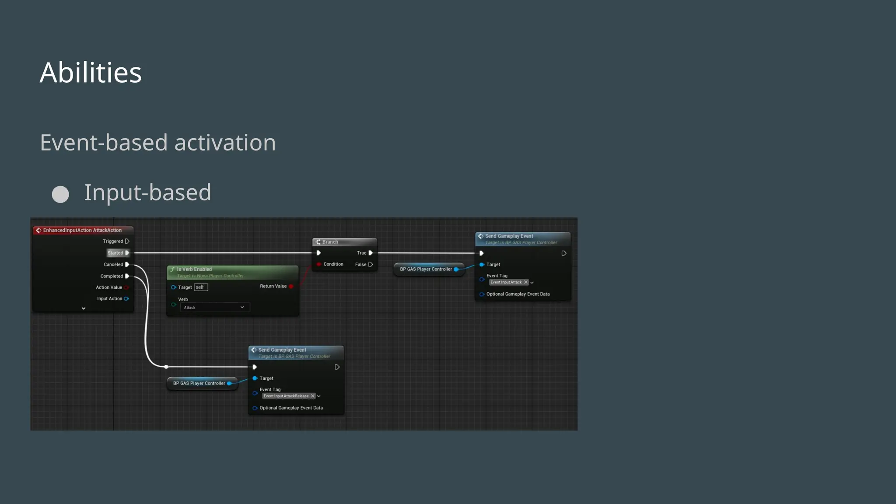Open the dropdown beside Event.Input.AttackRelease

(x=319, y=396)
